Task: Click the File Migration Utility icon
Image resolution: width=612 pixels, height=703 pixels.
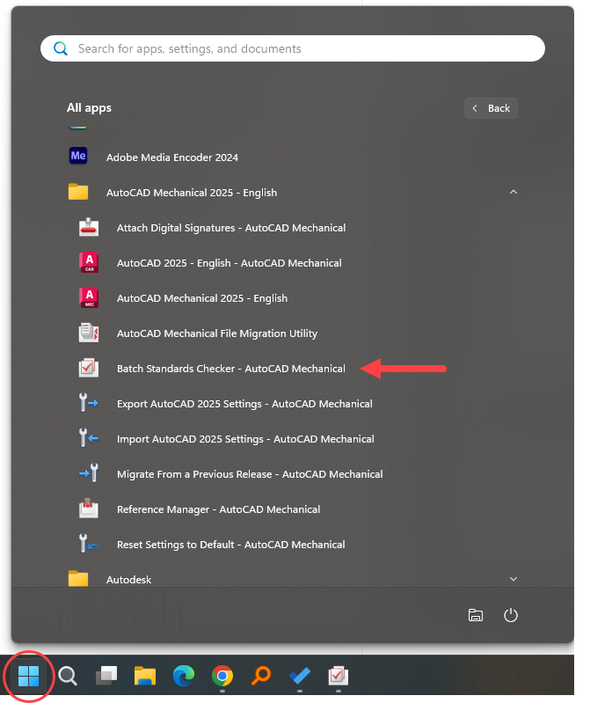Action: pos(89,333)
